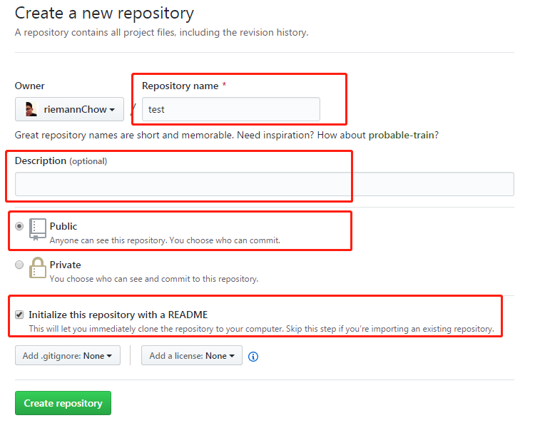Click 'Initialize this repository with a README' label
540x423 pixels.
(118, 315)
